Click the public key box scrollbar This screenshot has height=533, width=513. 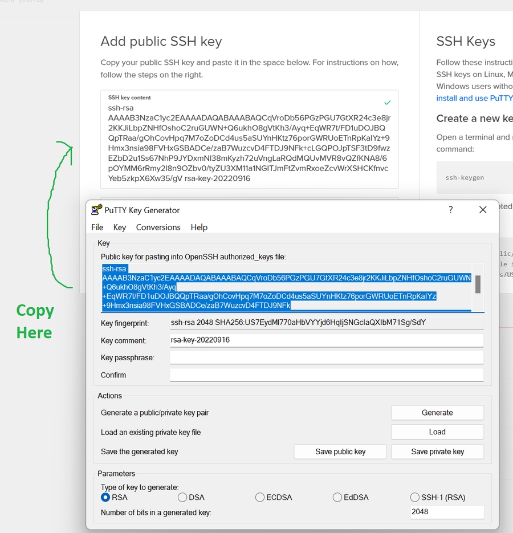[x=478, y=284]
